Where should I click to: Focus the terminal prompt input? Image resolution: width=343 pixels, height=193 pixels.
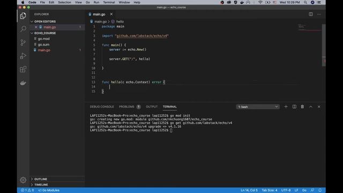pos(171,130)
